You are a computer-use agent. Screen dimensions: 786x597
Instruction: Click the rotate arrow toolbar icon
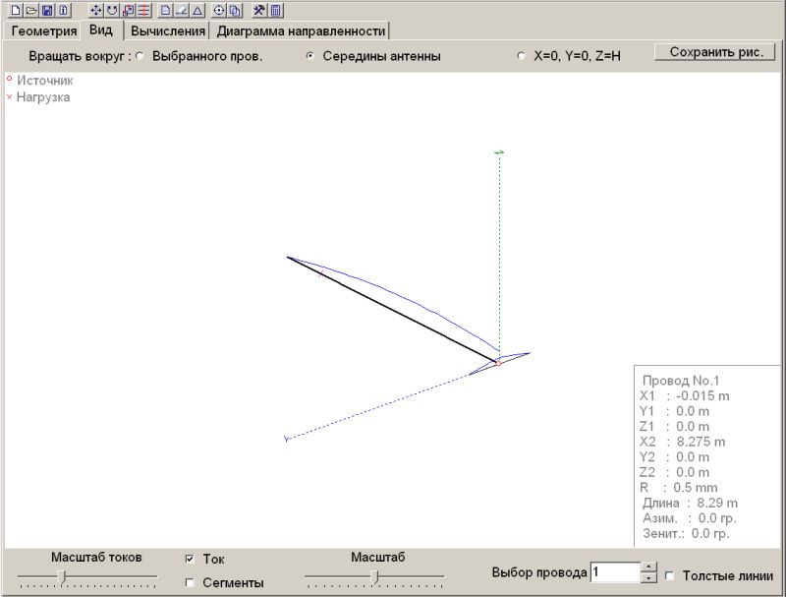(x=111, y=10)
